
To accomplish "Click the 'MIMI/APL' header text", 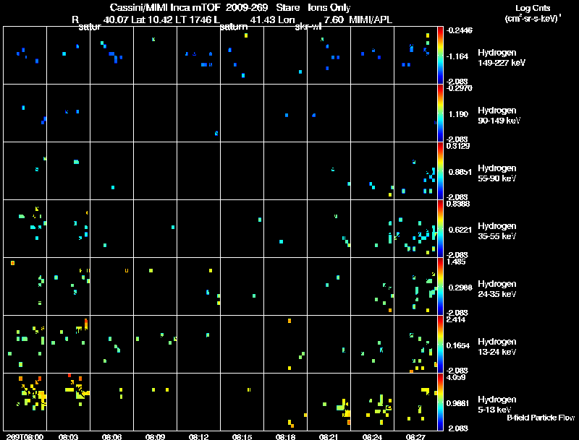I will (x=371, y=20).
